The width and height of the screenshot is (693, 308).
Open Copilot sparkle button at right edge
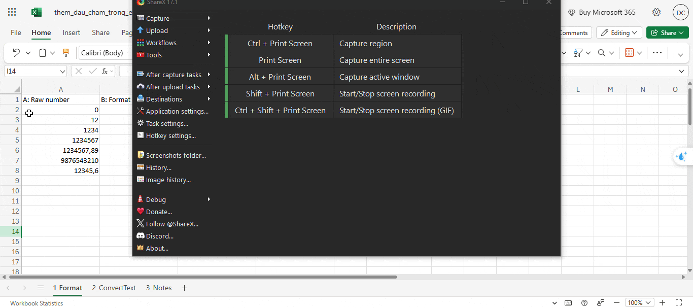(x=682, y=157)
